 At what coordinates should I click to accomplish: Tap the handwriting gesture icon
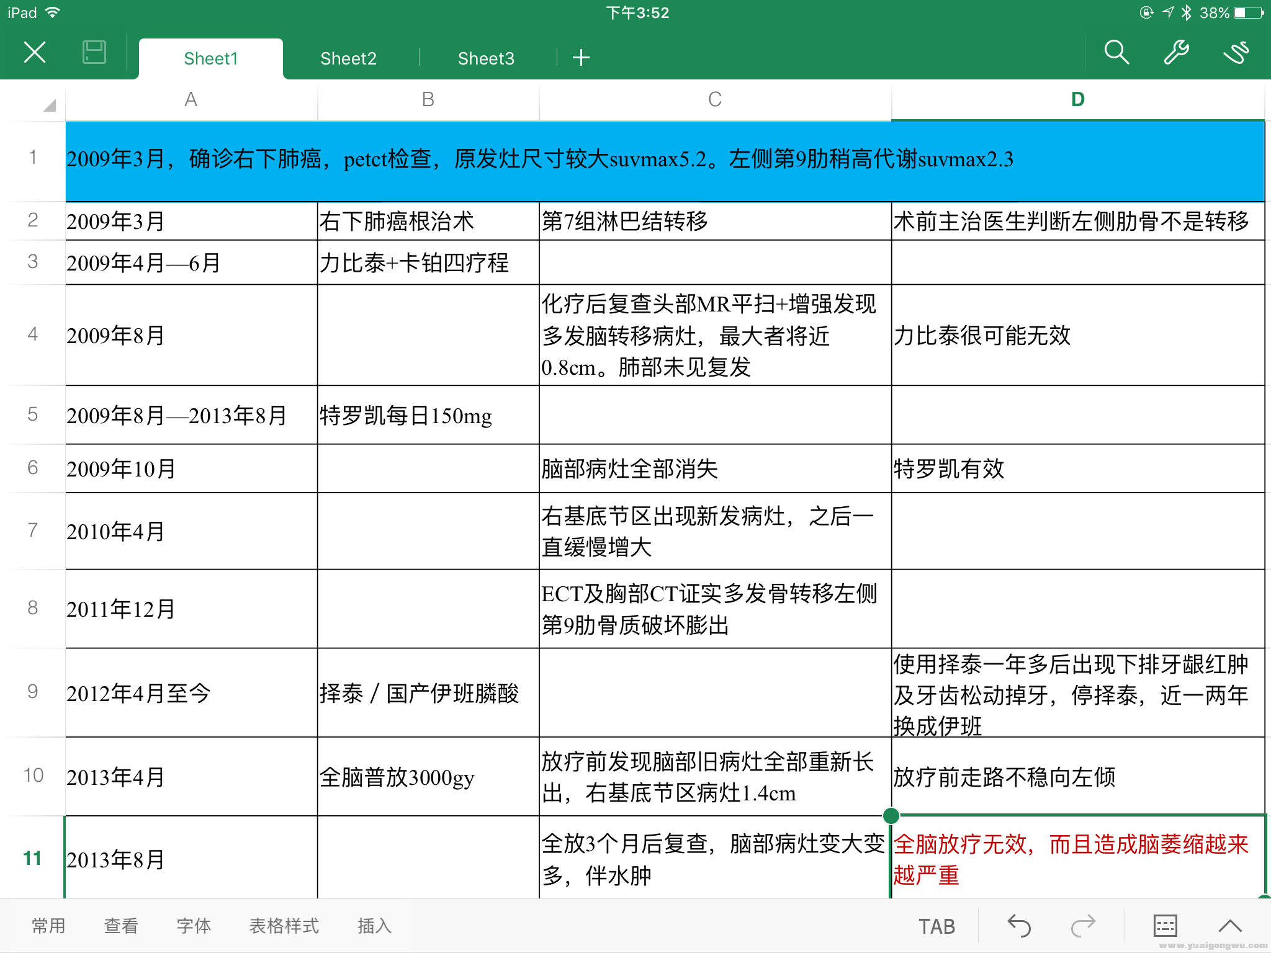click(x=1236, y=53)
